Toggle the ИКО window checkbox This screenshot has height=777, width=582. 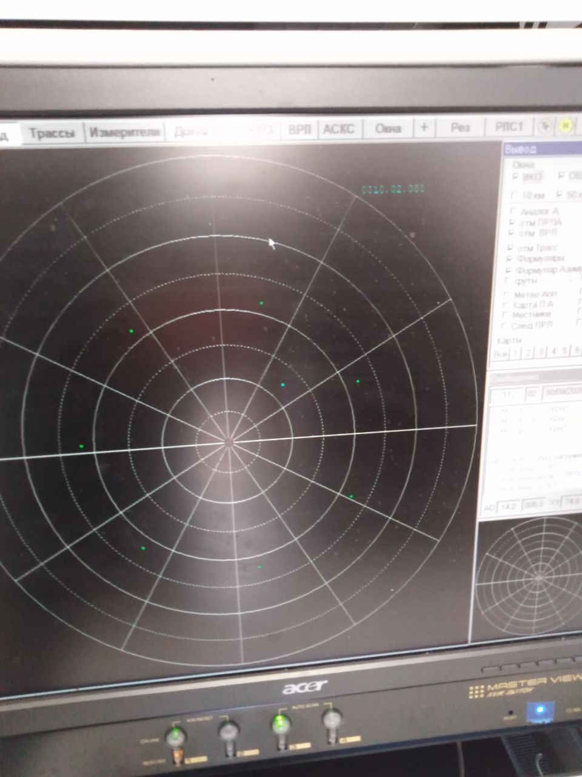pyautogui.click(x=516, y=177)
